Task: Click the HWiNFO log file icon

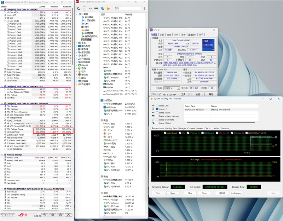Action: coord(52,215)
